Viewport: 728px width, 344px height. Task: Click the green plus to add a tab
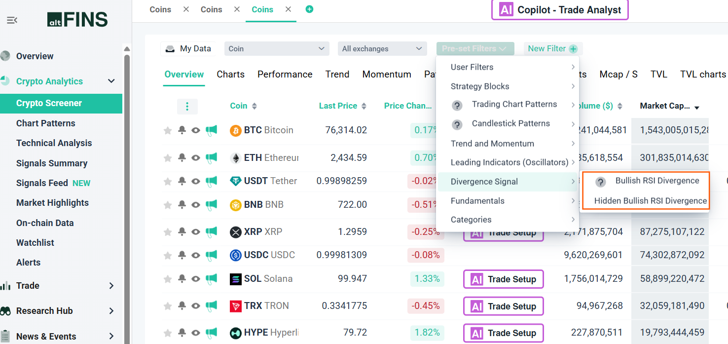point(309,9)
